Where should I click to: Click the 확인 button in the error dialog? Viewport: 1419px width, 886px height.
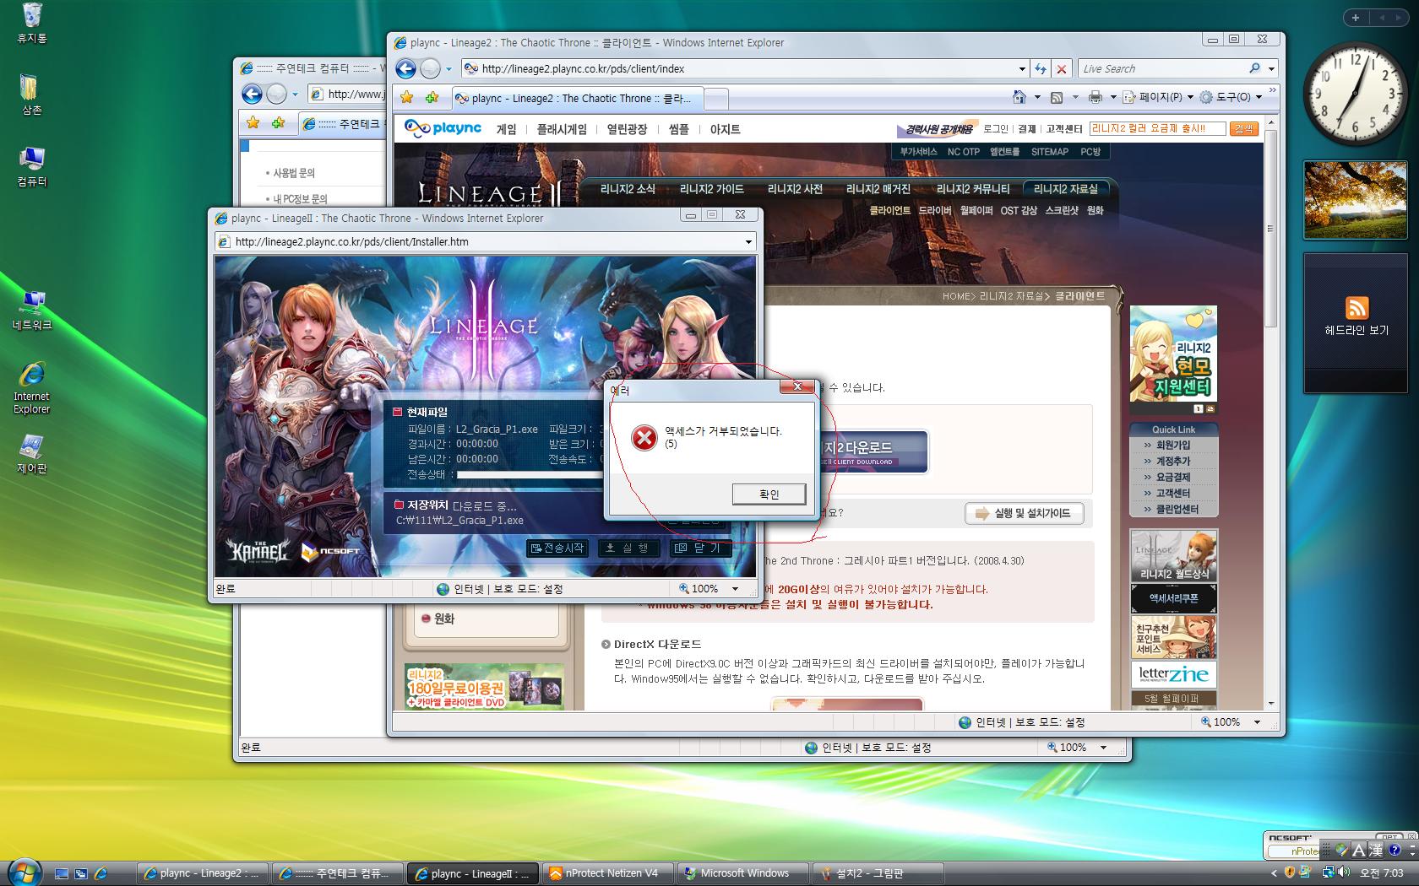coord(769,494)
